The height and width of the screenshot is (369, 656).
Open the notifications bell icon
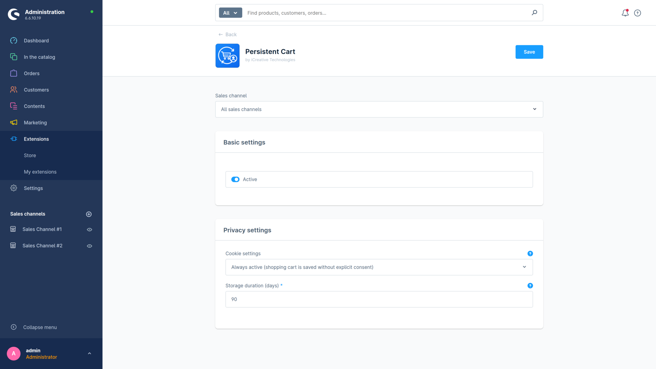click(625, 13)
